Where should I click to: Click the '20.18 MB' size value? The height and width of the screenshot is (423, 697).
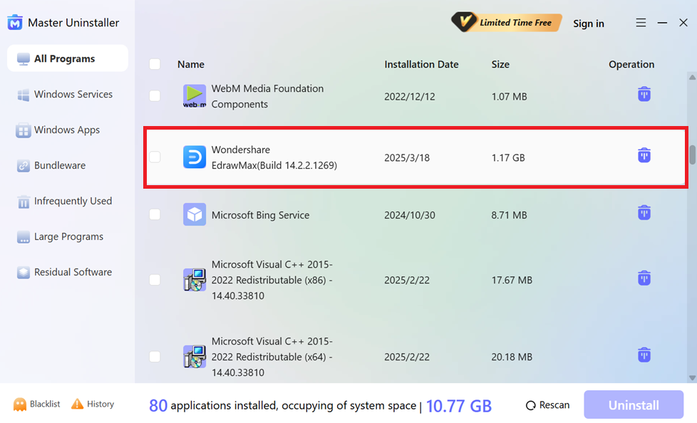tap(512, 357)
